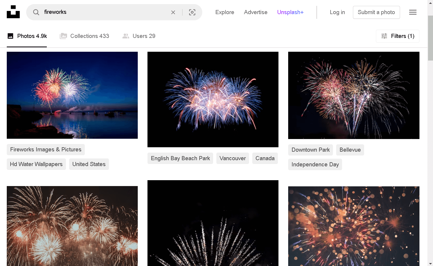
Task: Open the Explore menu
Action: [225, 12]
